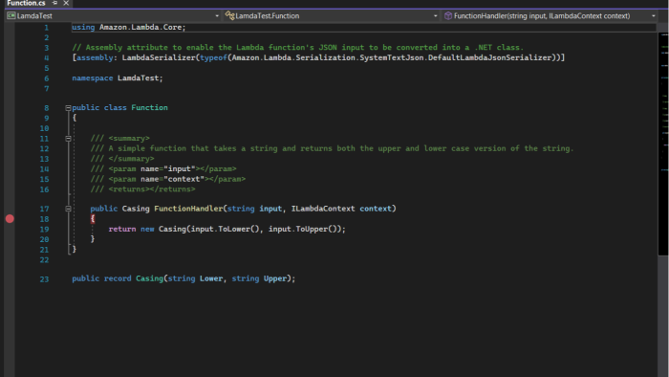Remove the breakpoint on line 18

point(10,219)
